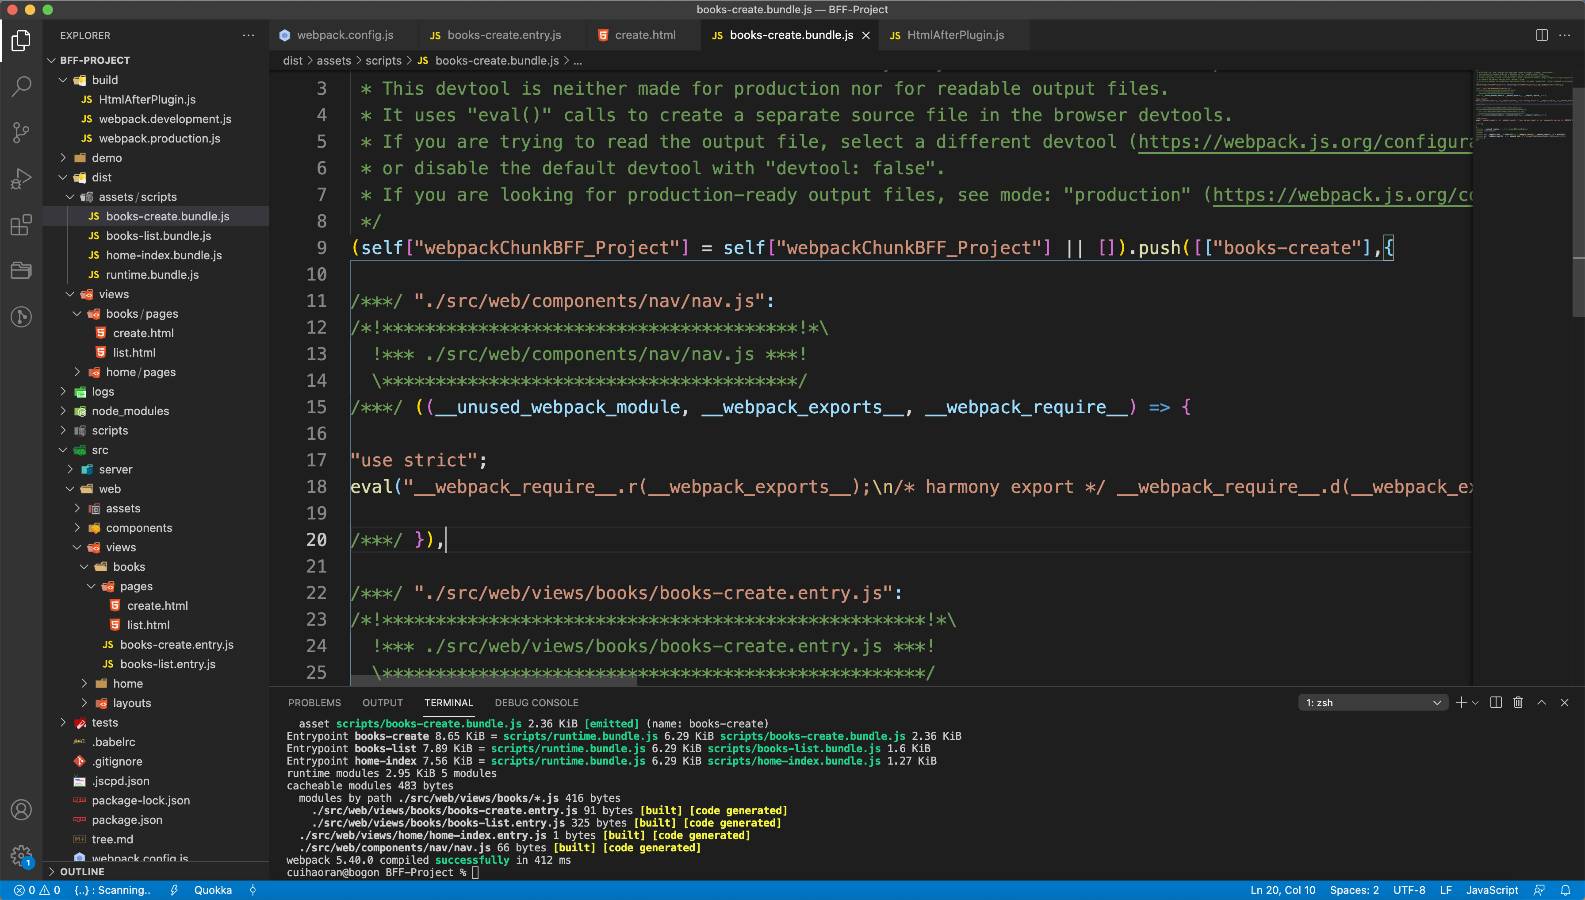
Task: Open webpack.js.org configuration link on line 5
Action: point(1305,142)
